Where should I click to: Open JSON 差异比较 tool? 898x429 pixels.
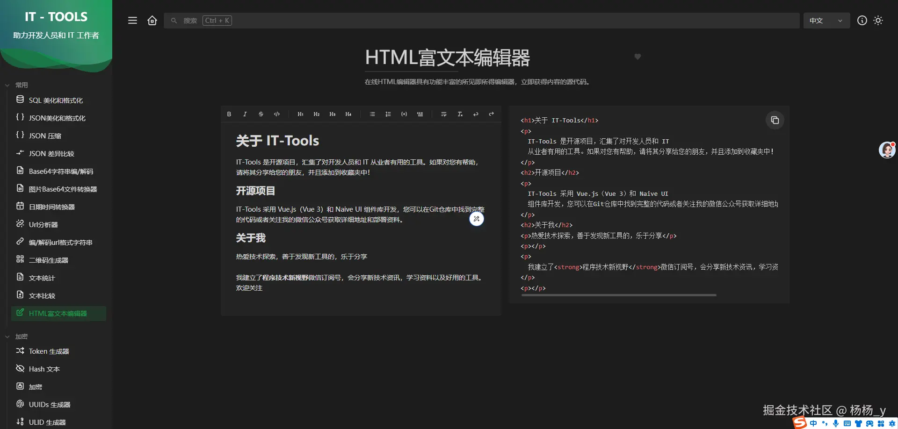[58, 153]
